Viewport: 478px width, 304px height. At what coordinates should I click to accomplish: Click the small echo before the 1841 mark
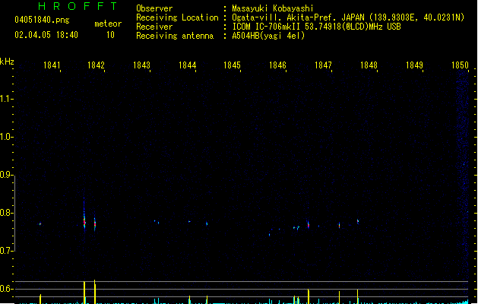click(x=40, y=224)
